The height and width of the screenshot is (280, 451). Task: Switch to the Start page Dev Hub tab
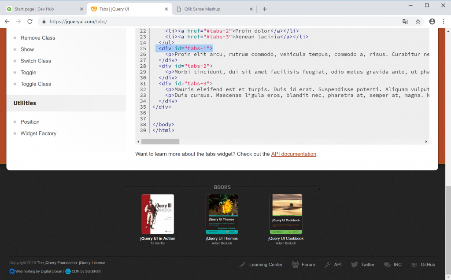40,9
